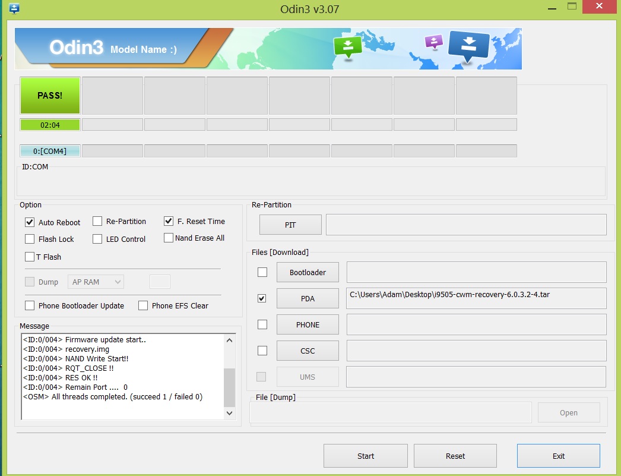Image resolution: width=621 pixels, height=476 pixels.
Task: Click the Message log scroll down arrow
Action: pos(229,413)
